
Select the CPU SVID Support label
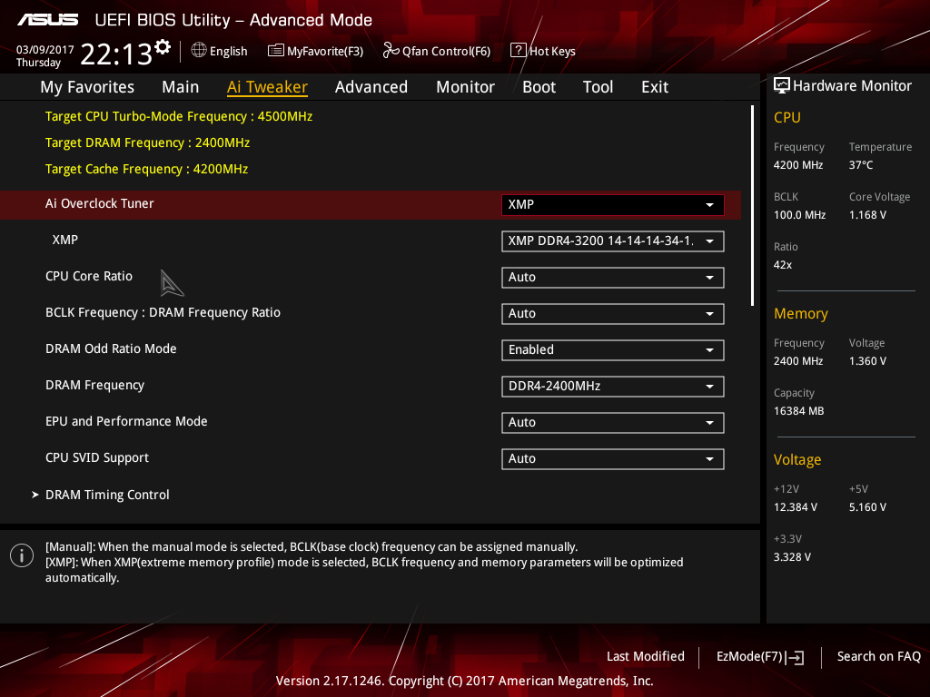(97, 458)
